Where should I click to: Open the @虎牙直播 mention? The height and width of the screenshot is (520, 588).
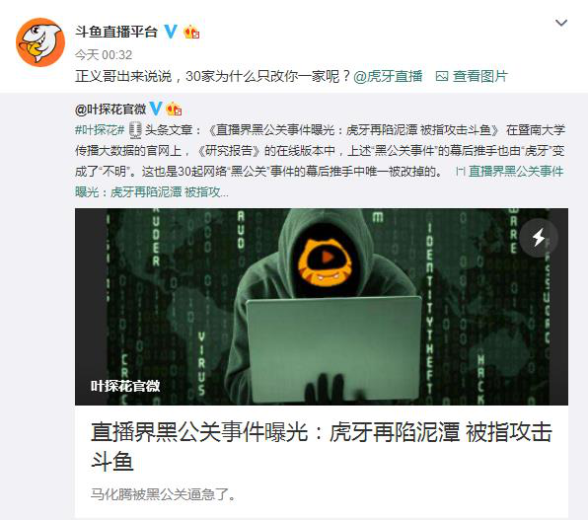pos(388,76)
